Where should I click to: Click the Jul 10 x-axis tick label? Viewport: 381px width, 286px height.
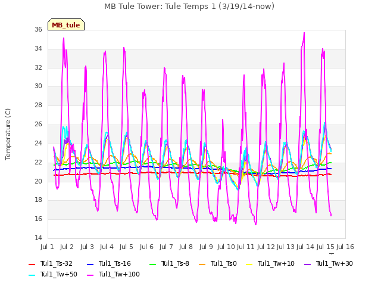click(x=226, y=247)
